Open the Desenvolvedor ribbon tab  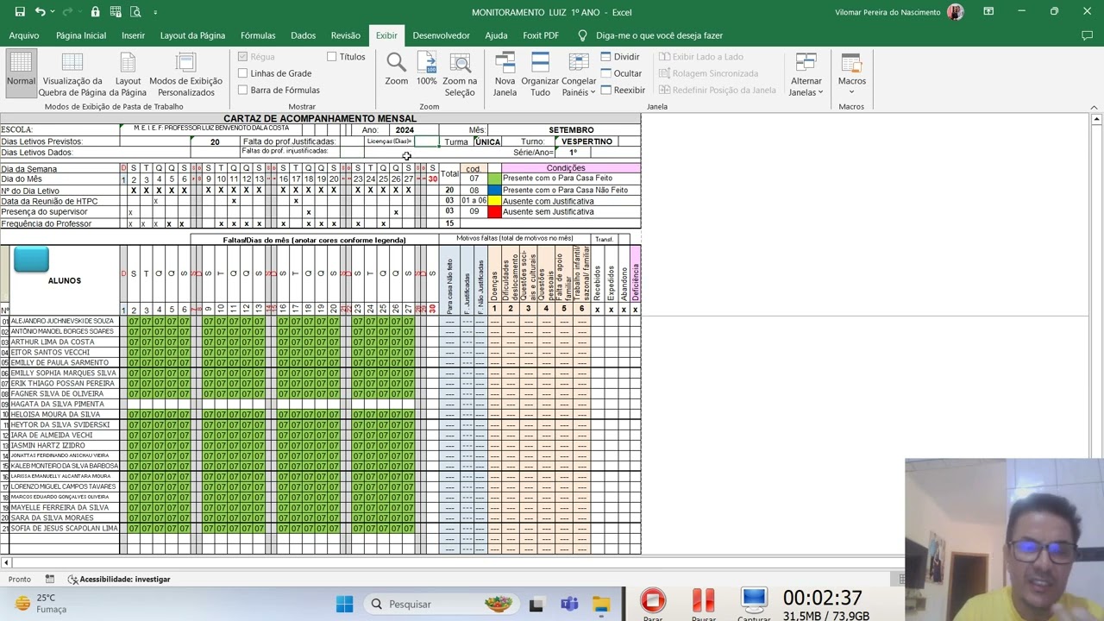441,35
